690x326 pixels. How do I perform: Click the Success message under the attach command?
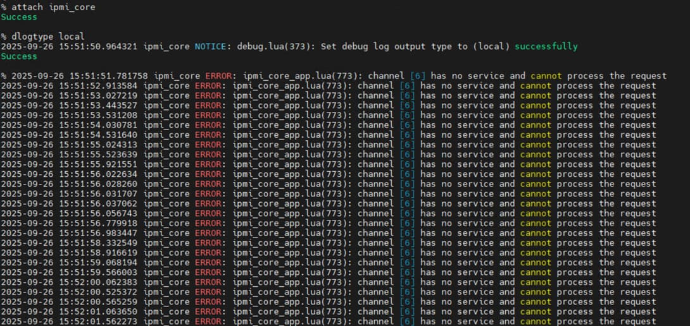coord(19,17)
